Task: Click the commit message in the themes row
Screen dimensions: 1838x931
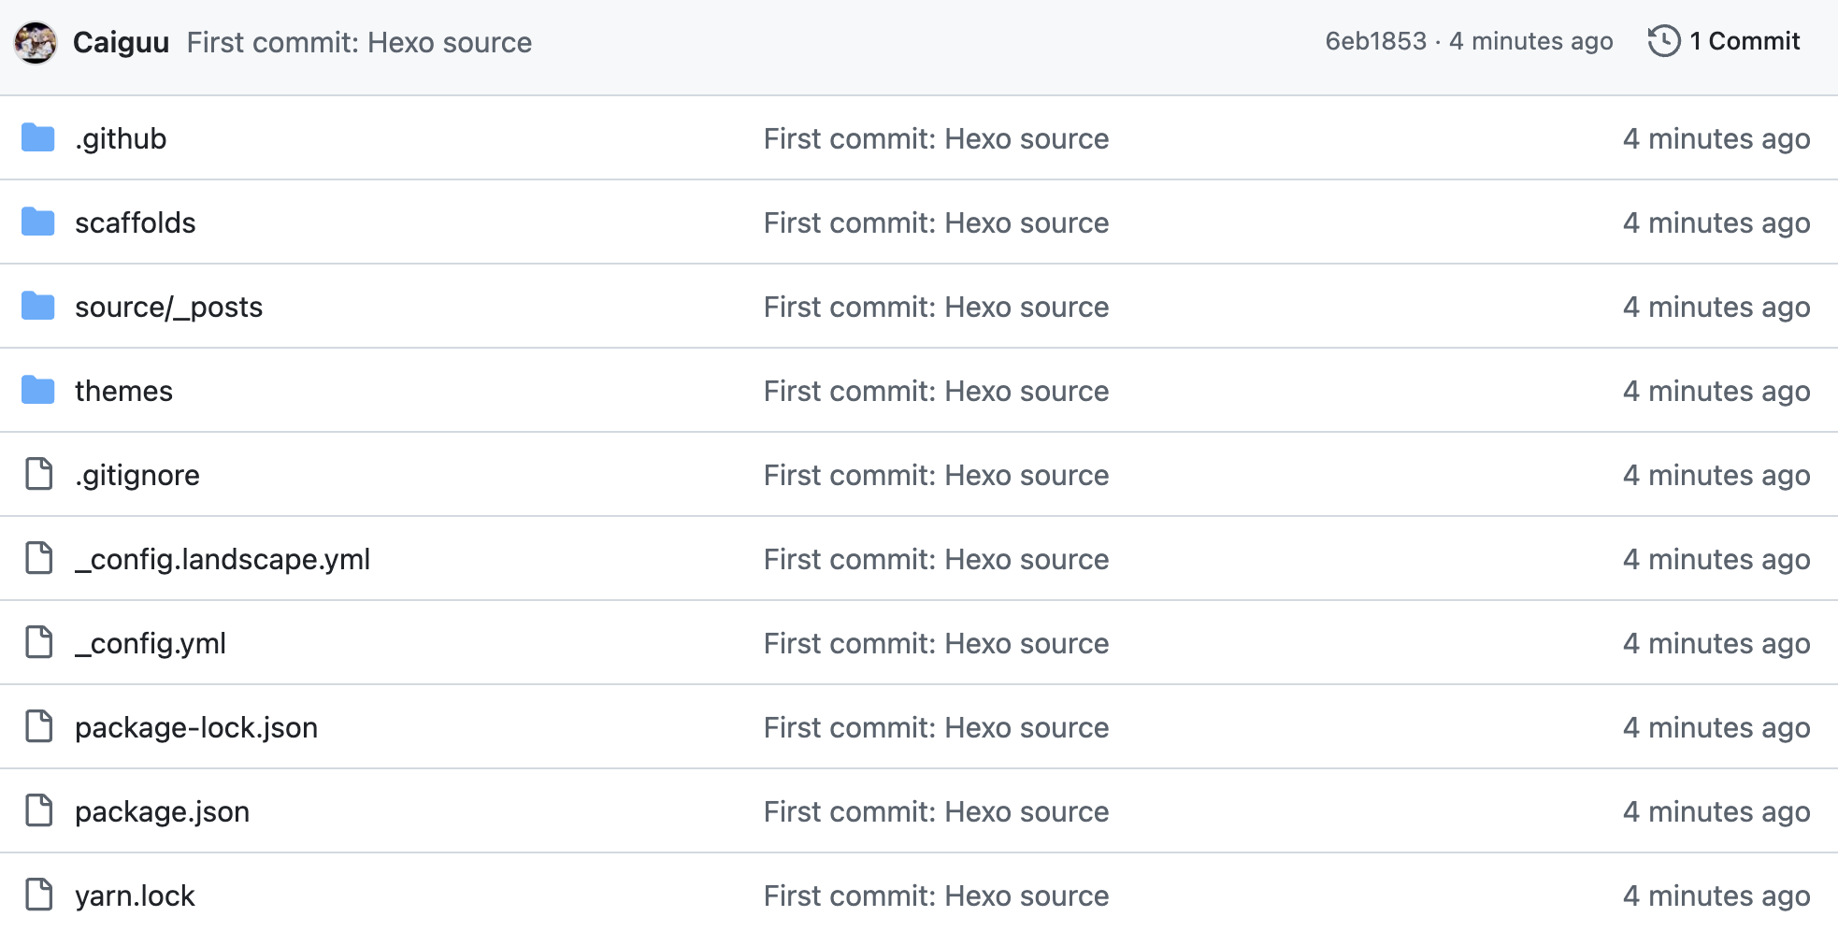Action: pyautogui.click(x=936, y=391)
